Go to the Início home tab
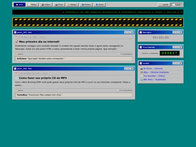The image size is (196, 147). click(x=20, y=5)
